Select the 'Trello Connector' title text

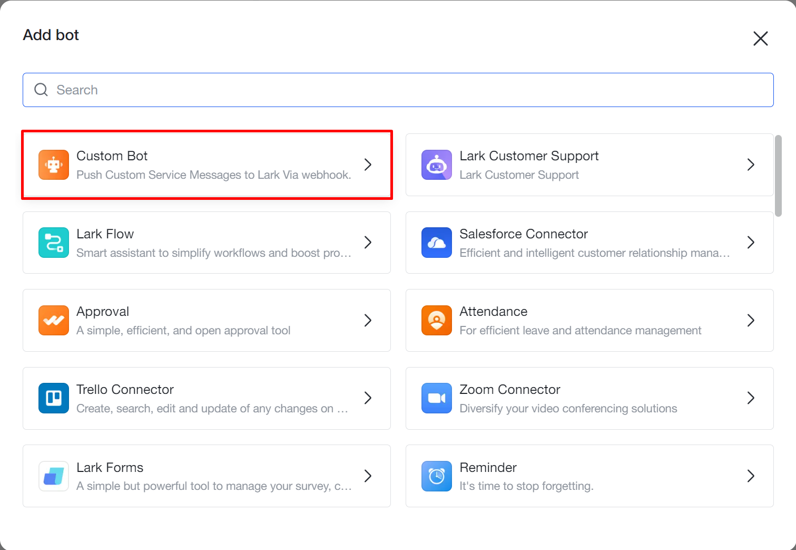[125, 390]
